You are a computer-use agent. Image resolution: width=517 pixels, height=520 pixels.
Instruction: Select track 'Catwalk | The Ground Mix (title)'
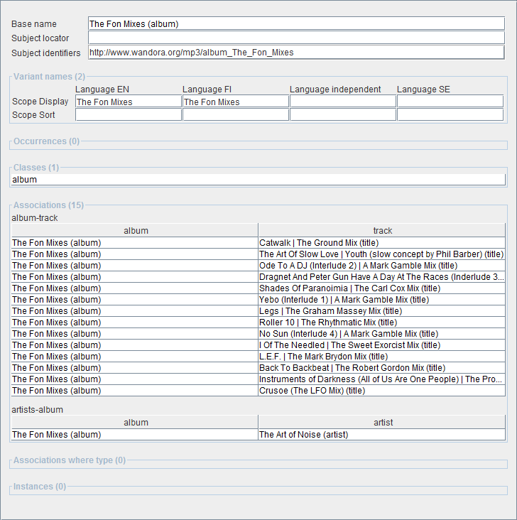[381, 243]
